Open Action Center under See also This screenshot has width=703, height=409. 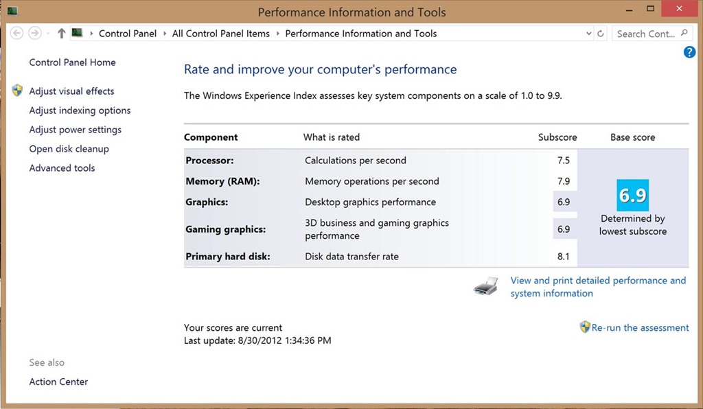click(x=58, y=382)
